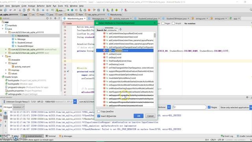Click Cancel in override methods dialog
252x142 pixels.
pyautogui.click(x=150, y=116)
